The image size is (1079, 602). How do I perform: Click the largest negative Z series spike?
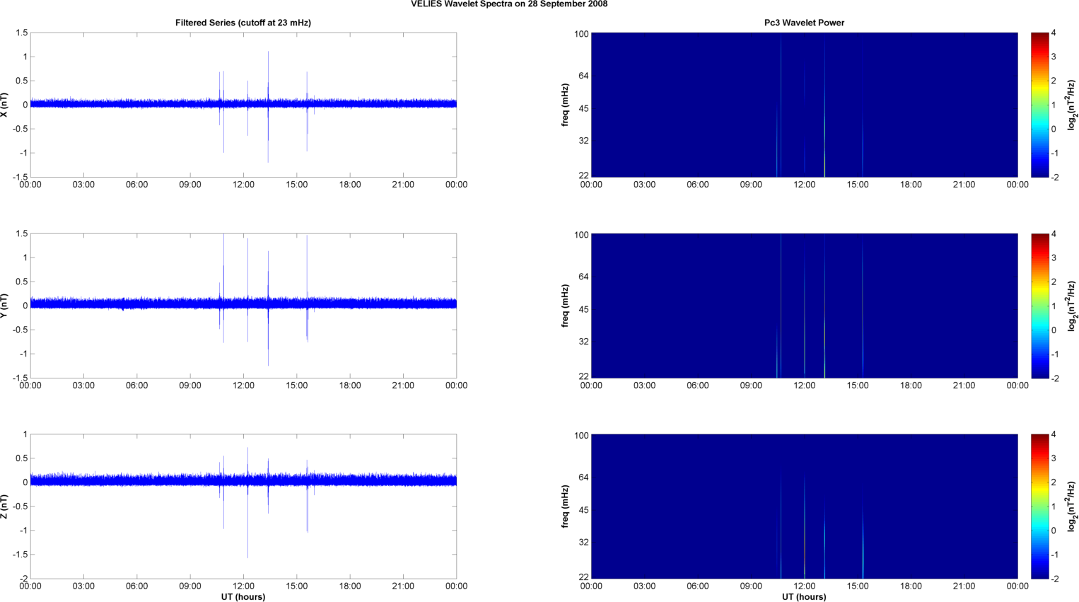click(247, 522)
